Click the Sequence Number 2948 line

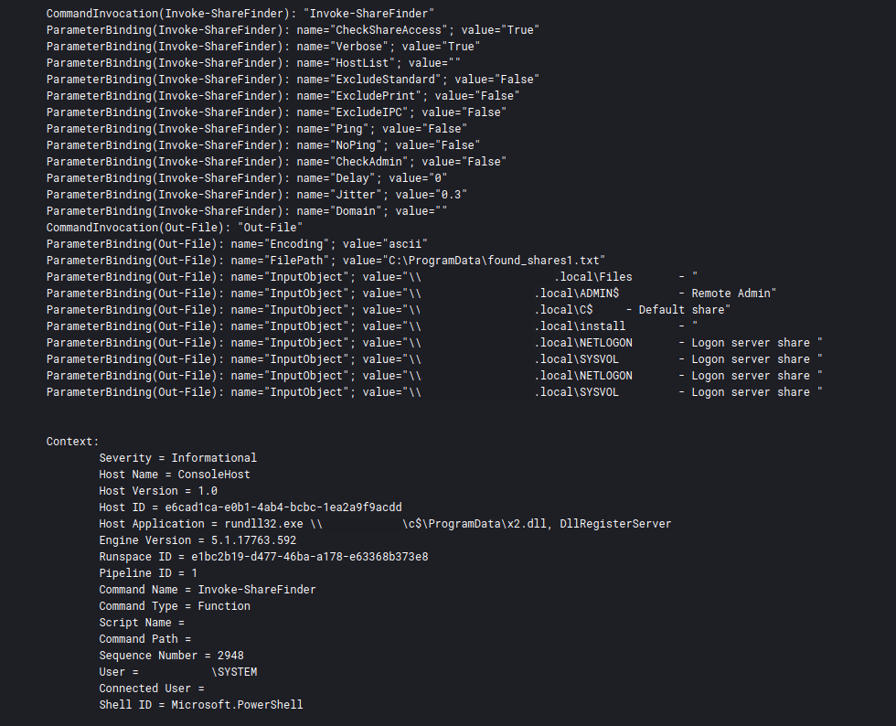172,656
